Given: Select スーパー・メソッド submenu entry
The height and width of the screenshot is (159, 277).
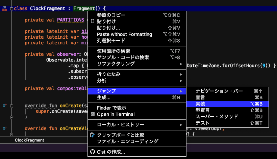Looking at the screenshot, I should [x=228, y=116].
